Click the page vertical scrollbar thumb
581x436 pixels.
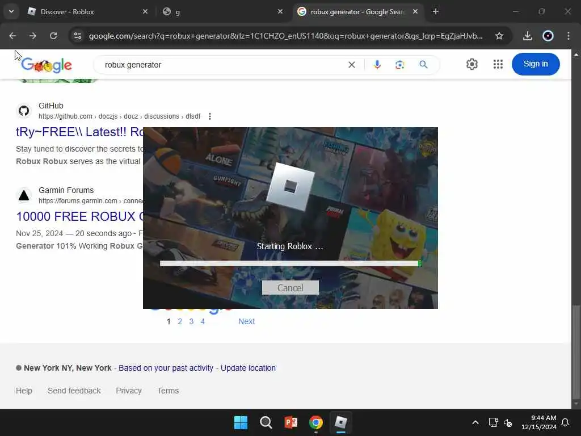(575, 351)
